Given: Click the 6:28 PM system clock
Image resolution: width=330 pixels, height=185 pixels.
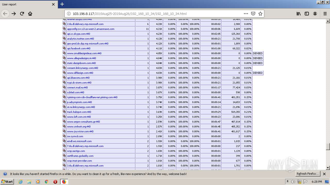Looking at the screenshot, I should (x=317, y=182).
